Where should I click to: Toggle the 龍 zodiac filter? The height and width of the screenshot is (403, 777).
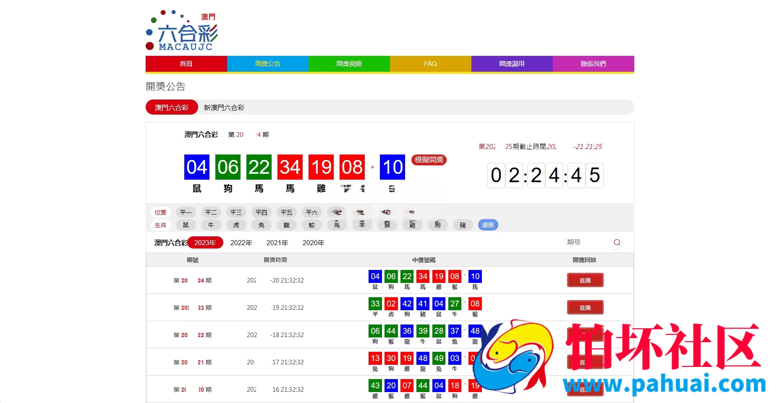286,225
